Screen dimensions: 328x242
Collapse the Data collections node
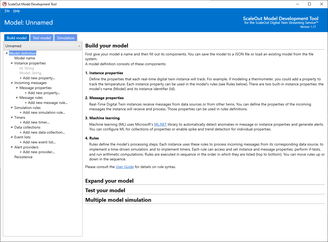pyautogui.click(x=11, y=127)
